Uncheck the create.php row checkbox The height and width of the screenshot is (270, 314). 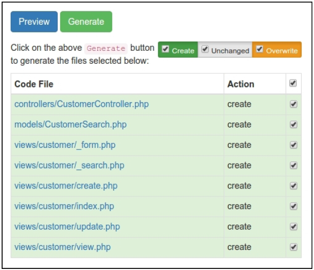[293, 186]
